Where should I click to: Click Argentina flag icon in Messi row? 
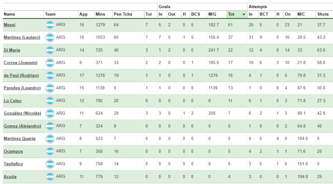[x=50, y=25]
